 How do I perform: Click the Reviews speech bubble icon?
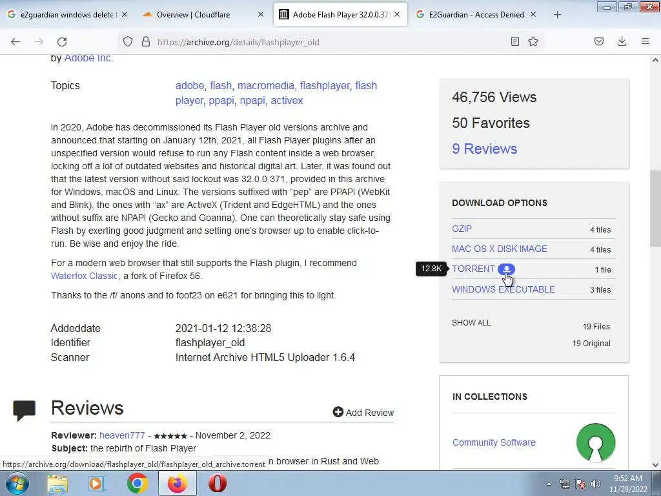point(24,410)
